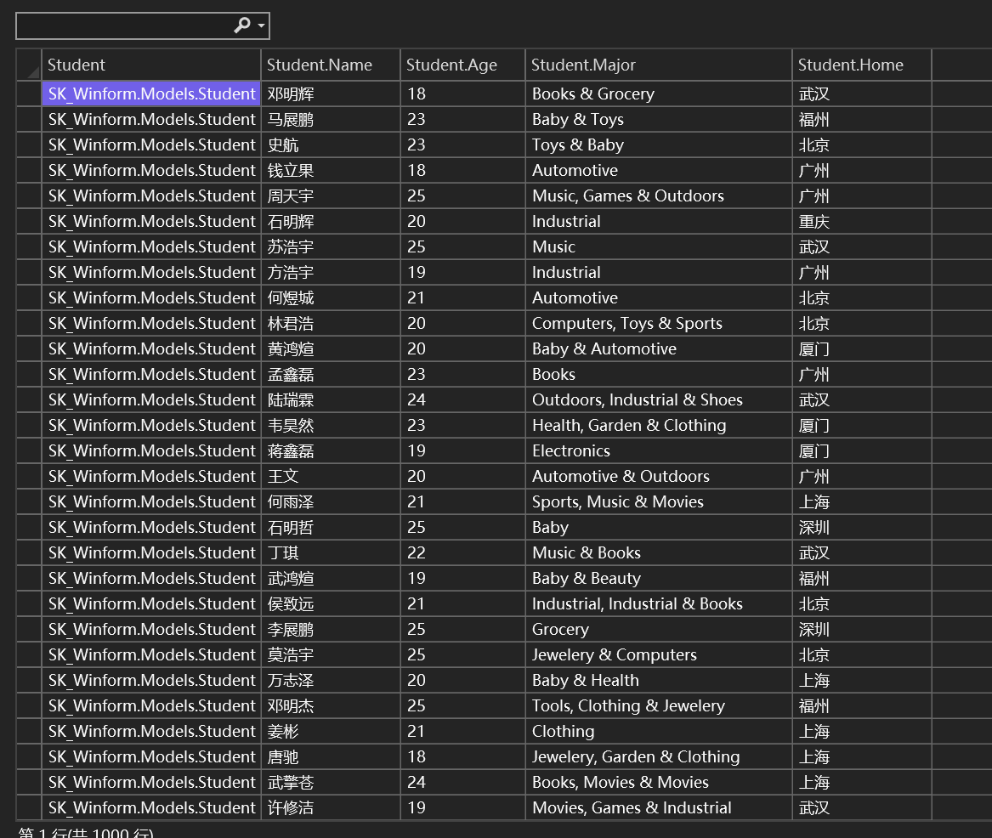Click the home cell 重庆
Screen dimensions: 992x838
(x=862, y=221)
